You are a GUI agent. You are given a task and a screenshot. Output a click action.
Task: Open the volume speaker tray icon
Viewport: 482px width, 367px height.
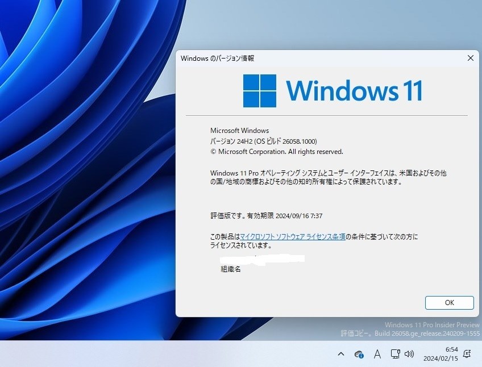[409, 354]
